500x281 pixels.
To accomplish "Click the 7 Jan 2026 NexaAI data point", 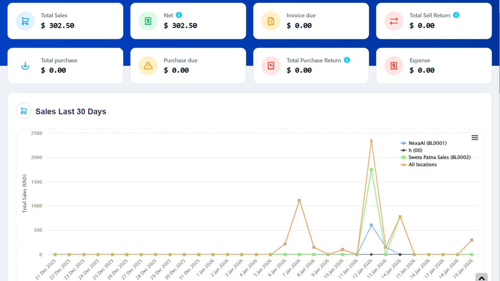I will pyautogui.click(x=299, y=200).
